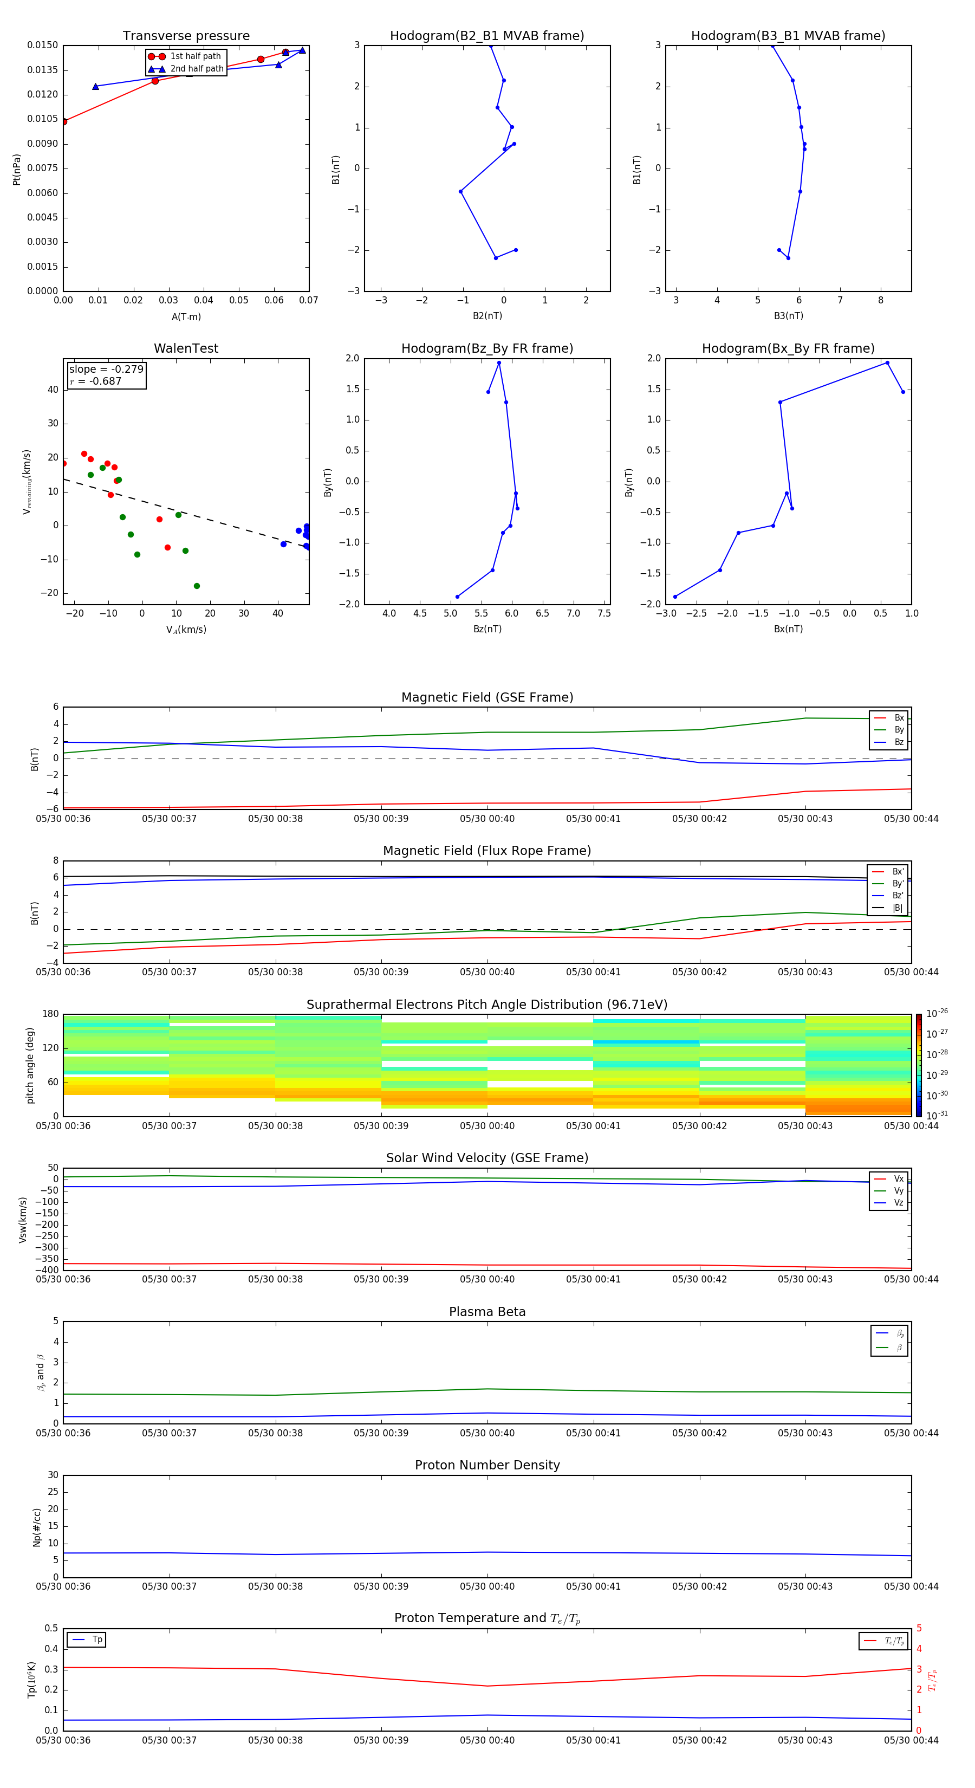Select 'Bx' in the GSE Frame legend
The height and width of the screenshot is (1788, 975).
(x=889, y=718)
